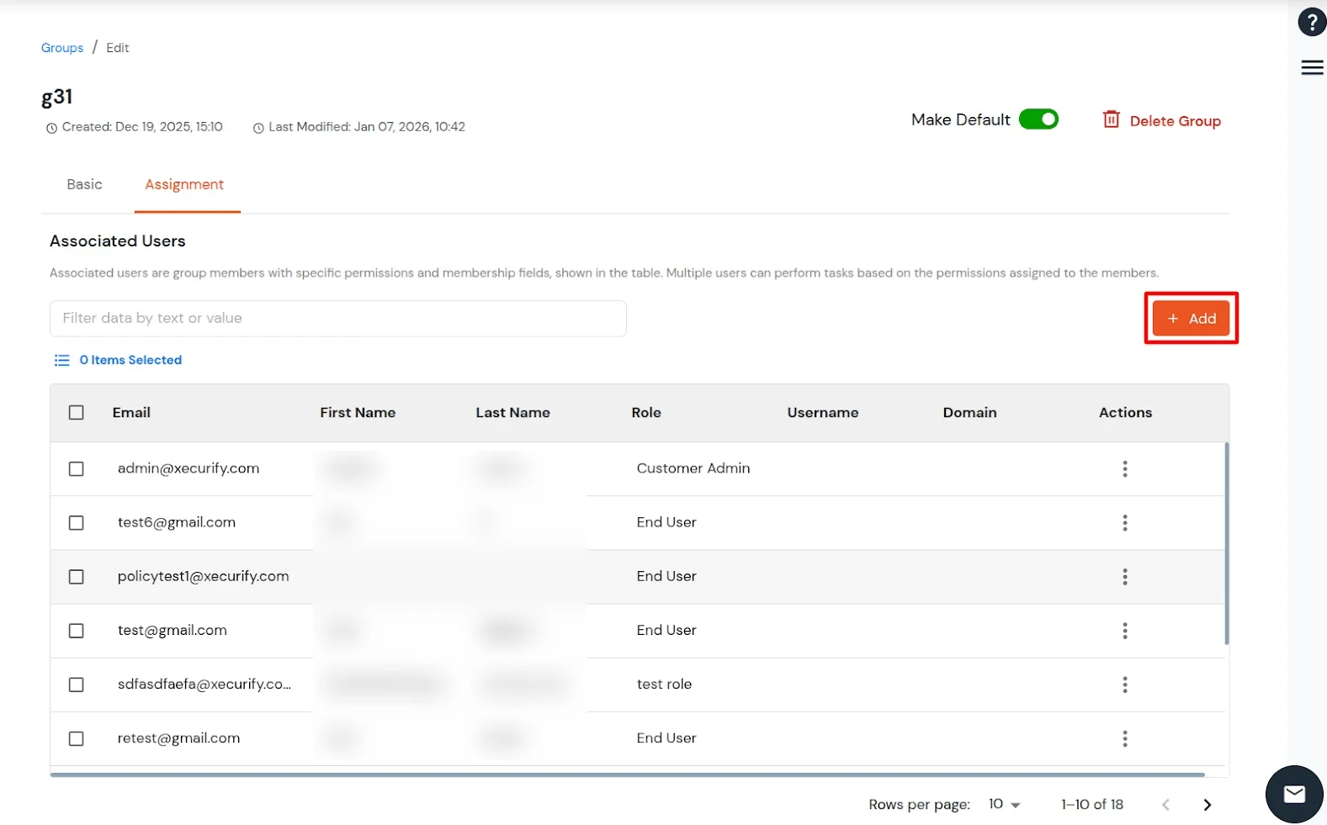
Task: Go to next page of users
Action: pos(1207,805)
